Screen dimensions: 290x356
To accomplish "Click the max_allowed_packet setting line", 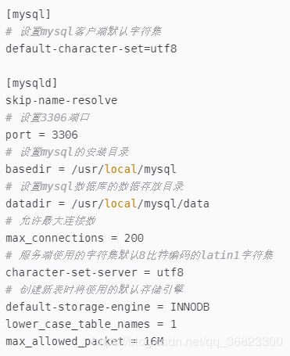I will coord(84,341).
